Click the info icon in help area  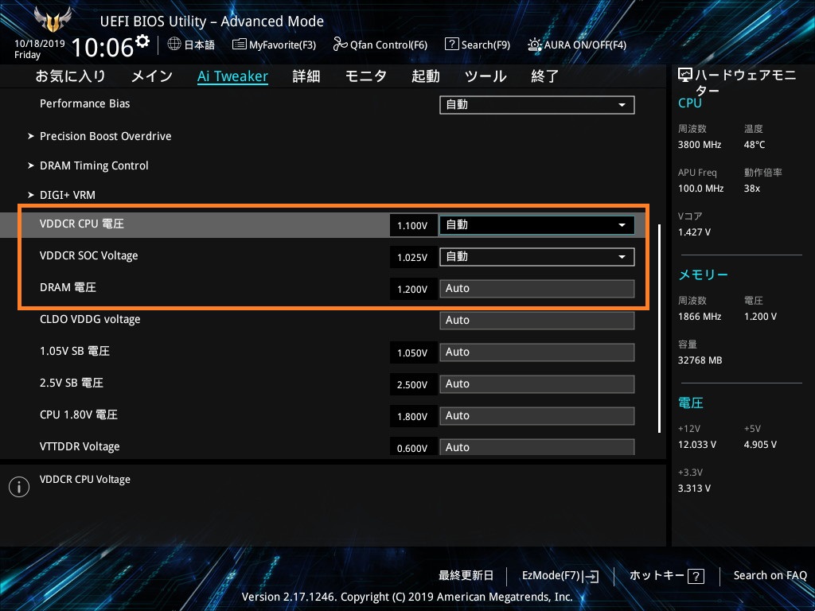(x=19, y=487)
